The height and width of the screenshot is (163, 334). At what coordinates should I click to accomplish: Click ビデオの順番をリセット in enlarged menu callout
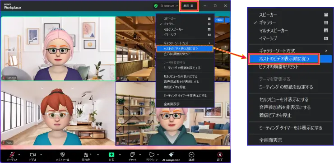pos(278,67)
